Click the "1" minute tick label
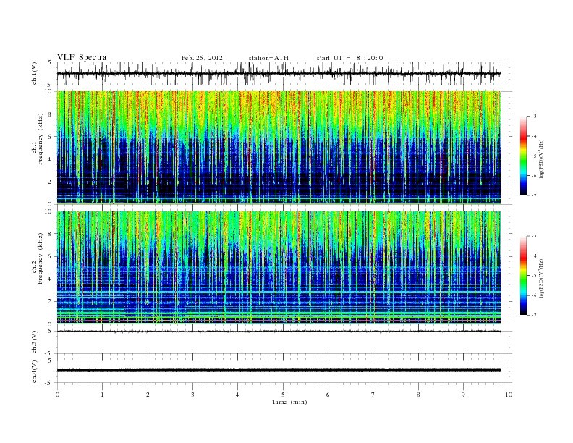573x443 pixels. point(102,395)
